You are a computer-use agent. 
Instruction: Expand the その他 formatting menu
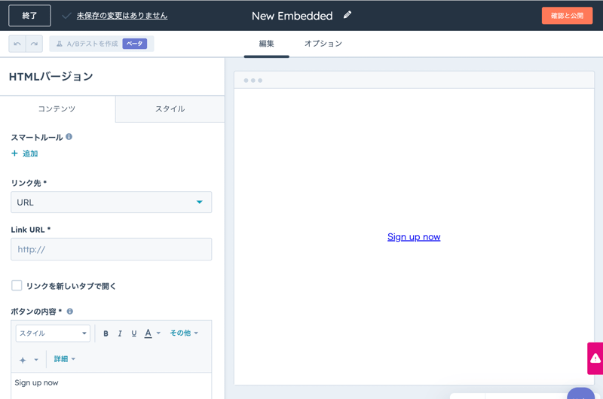(184, 333)
